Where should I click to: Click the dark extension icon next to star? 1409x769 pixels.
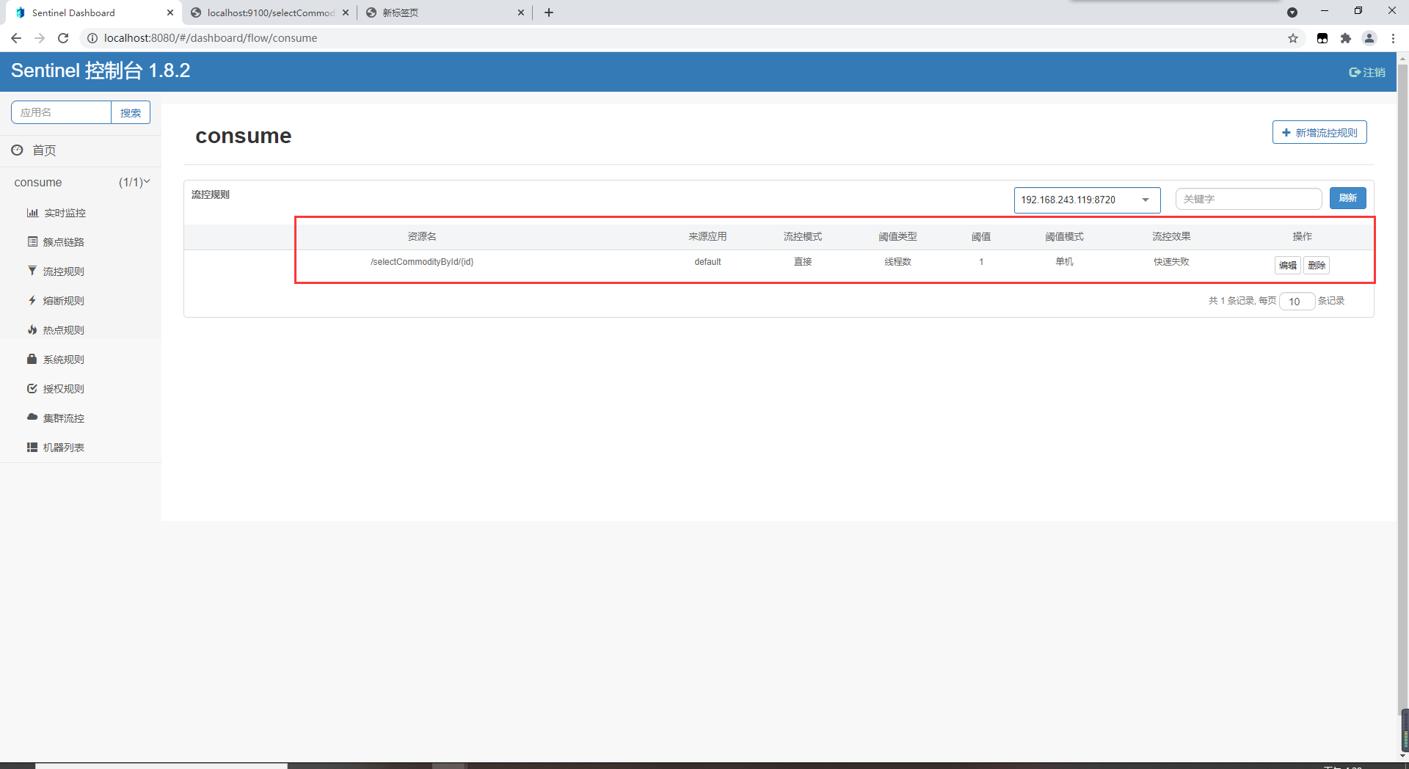[1322, 38]
